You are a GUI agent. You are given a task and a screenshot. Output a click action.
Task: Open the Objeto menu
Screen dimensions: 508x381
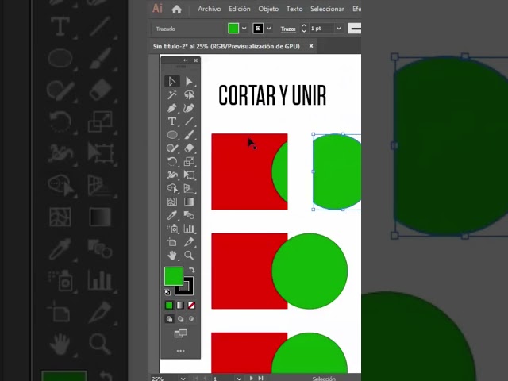pos(268,9)
